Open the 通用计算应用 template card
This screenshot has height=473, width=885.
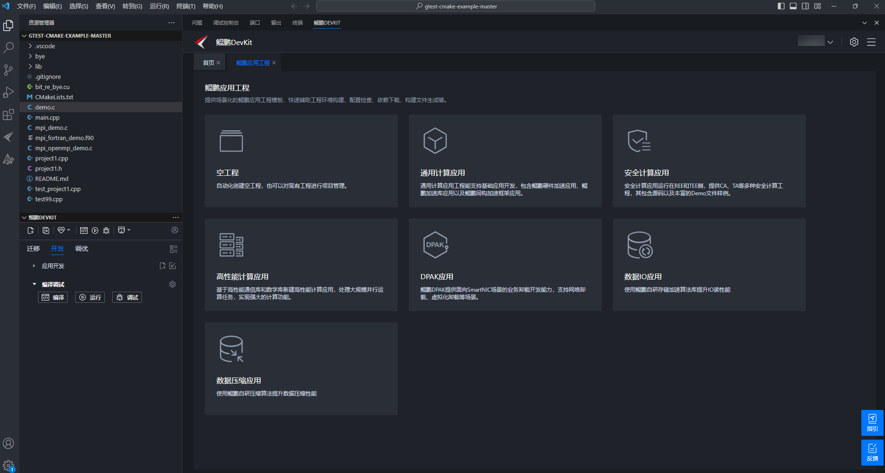tap(505, 161)
